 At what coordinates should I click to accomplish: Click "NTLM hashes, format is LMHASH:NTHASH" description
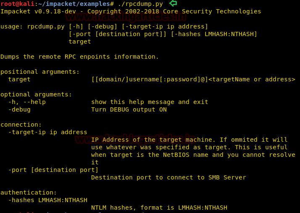coord(159,208)
